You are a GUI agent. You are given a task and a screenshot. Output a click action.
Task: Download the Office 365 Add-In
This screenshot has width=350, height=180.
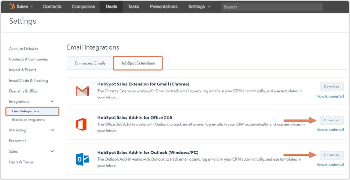point(332,120)
